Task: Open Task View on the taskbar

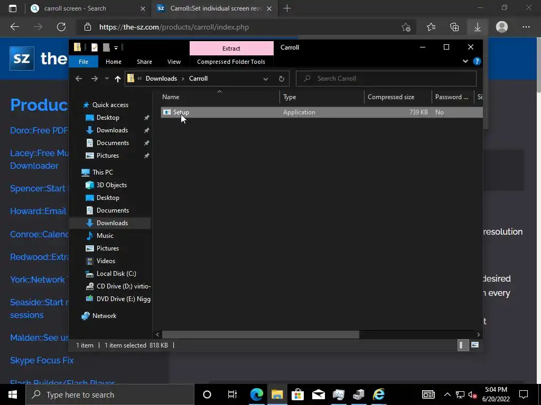Action: point(232,394)
